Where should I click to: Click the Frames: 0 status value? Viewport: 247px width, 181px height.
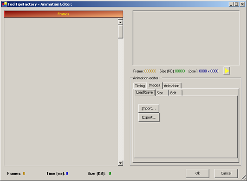pyautogui.click(x=16, y=174)
